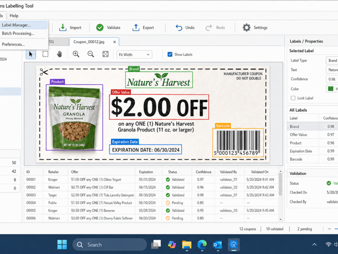Click the Text field showing Nature
338x254 pixels.
click(332, 70)
